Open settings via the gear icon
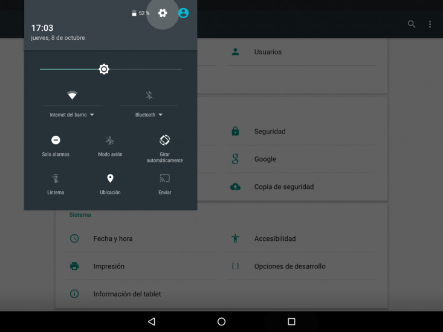This screenshot has height=332, width=443. click(162, 13)
